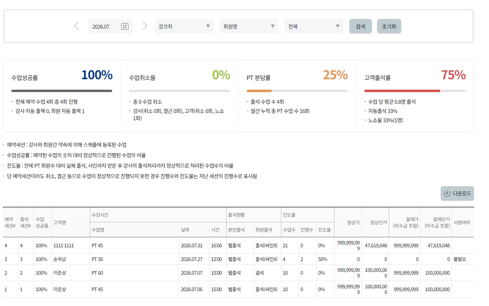Click the 검색 search button
The width and height of the screenshot is (489, 306).
click(x=361, y=26)
